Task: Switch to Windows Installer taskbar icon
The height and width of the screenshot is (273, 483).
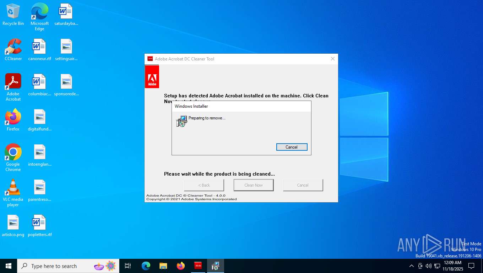Action: coord(216,266)
